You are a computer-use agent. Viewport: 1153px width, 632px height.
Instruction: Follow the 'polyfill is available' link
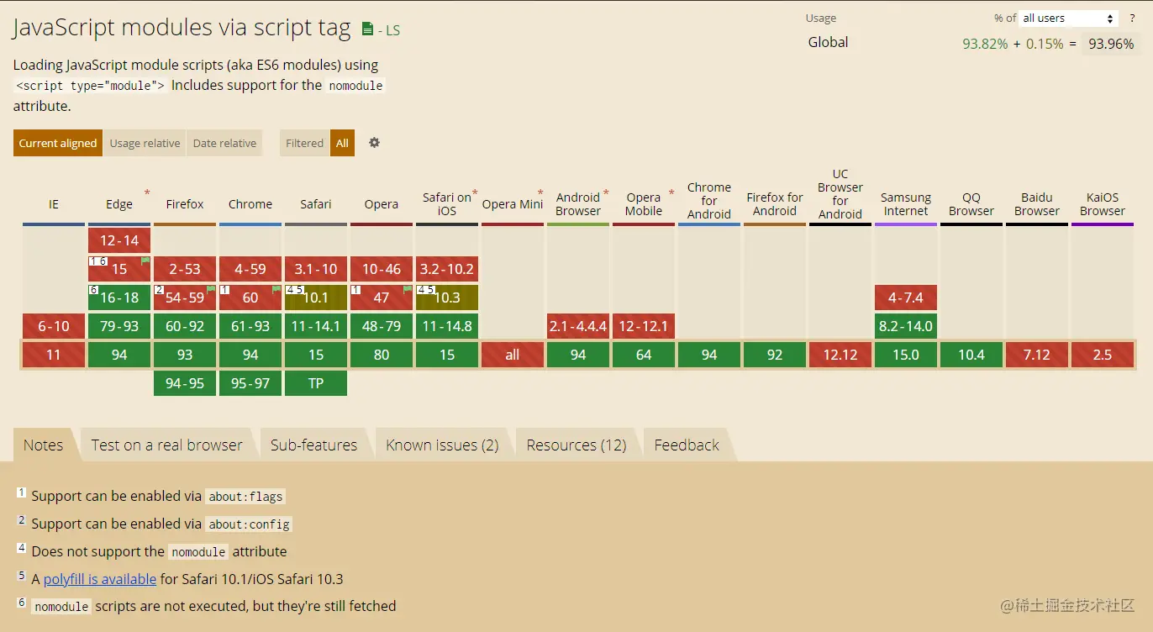point(100,579)
